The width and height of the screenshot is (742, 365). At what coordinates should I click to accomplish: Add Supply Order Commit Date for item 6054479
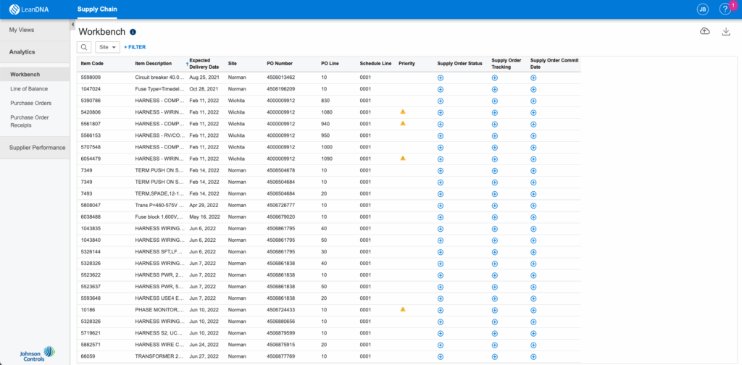pyautogui.click(x=533, y=159)
